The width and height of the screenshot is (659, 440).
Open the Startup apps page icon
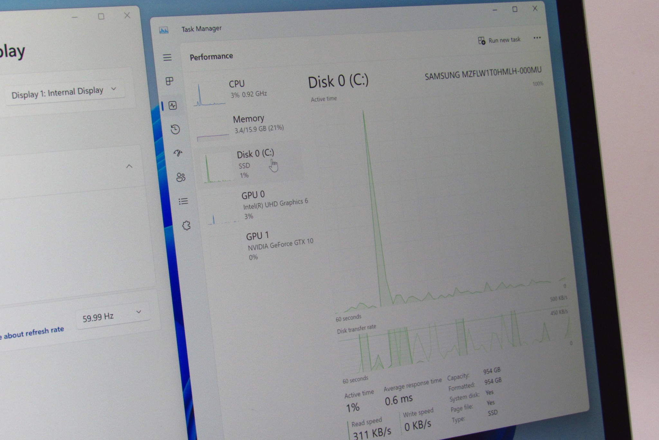point(178,153)
